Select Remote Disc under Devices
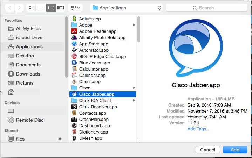Screen dimensions: 252x158 tap(33, 120)
